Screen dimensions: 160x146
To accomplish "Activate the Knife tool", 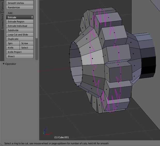I will (13, 48).
